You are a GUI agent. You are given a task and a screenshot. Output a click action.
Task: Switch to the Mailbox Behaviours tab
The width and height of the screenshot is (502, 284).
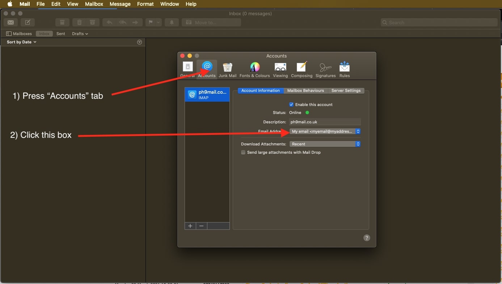[305, 90]
